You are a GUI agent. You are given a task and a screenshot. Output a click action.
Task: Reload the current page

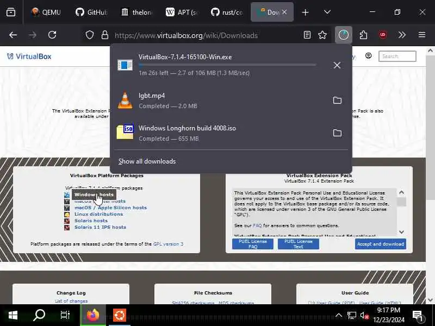pos(52,35)
